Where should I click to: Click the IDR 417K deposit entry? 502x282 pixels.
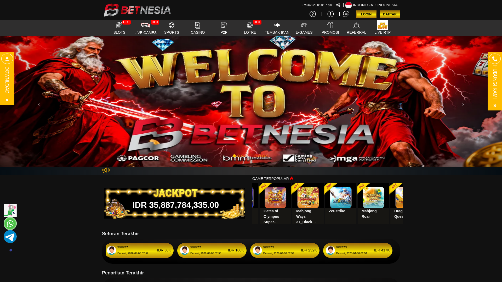tap(358, 250)
